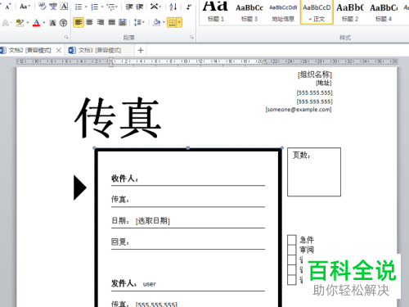Apply the 标题 4 style
Screen dimensions: 409x307
[384, 11]
